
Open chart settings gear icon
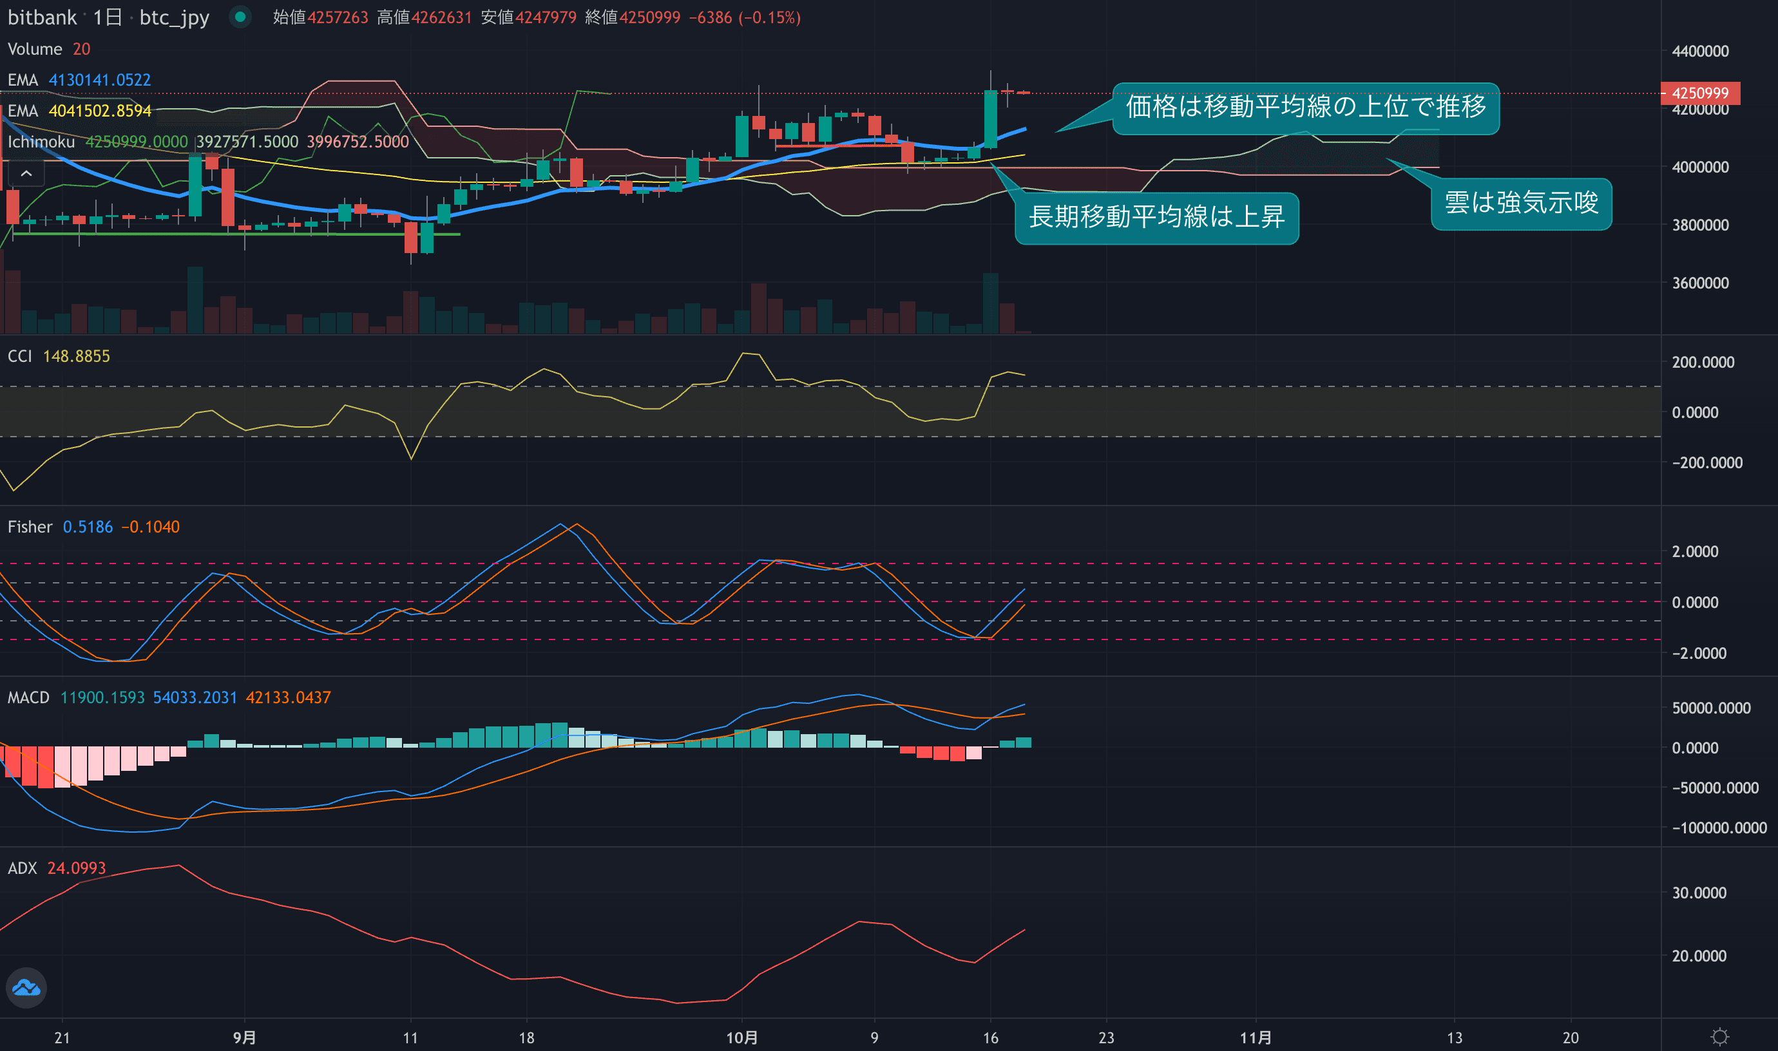[1719, 1037]
